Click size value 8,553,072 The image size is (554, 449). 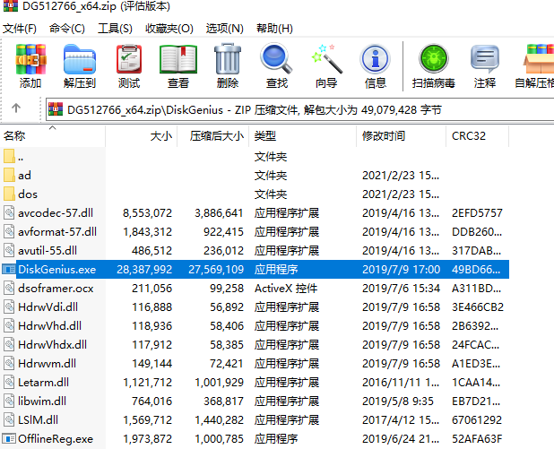(147, 212)
